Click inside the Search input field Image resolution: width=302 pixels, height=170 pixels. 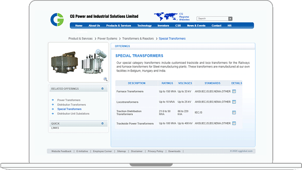point(213,19)
